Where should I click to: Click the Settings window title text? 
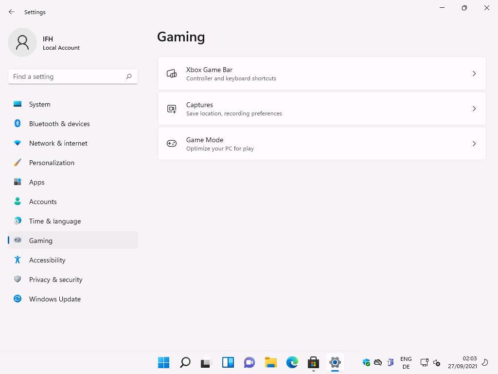click(x=35, y=12)
